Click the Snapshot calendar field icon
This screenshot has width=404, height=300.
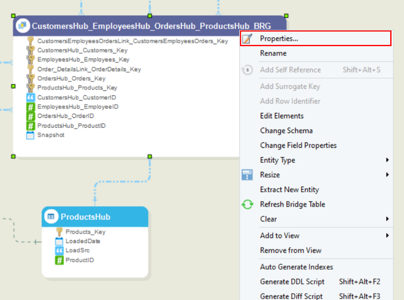[x=30, y=135]
